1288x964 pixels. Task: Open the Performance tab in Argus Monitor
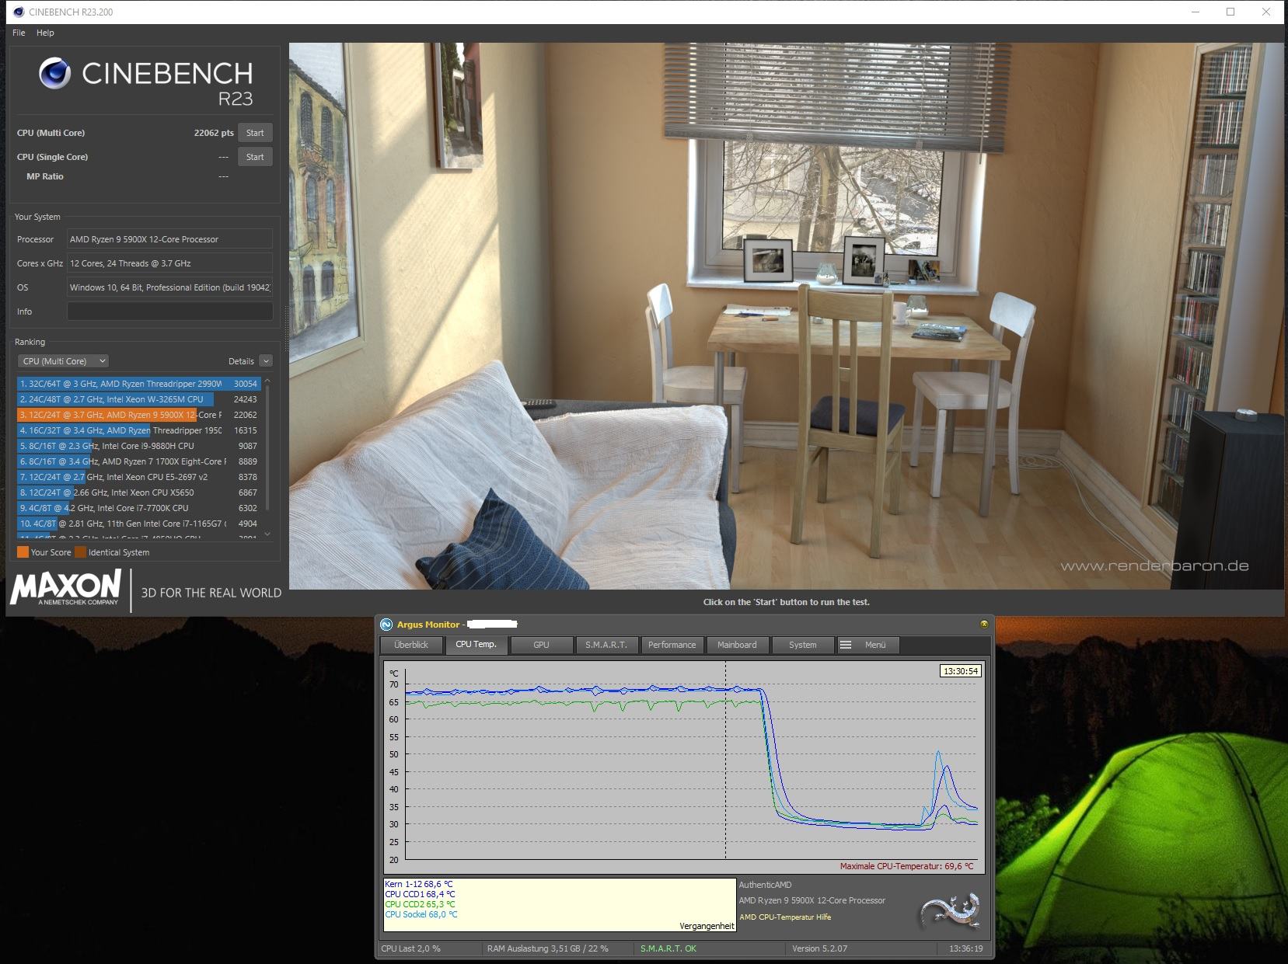(672, 645)
